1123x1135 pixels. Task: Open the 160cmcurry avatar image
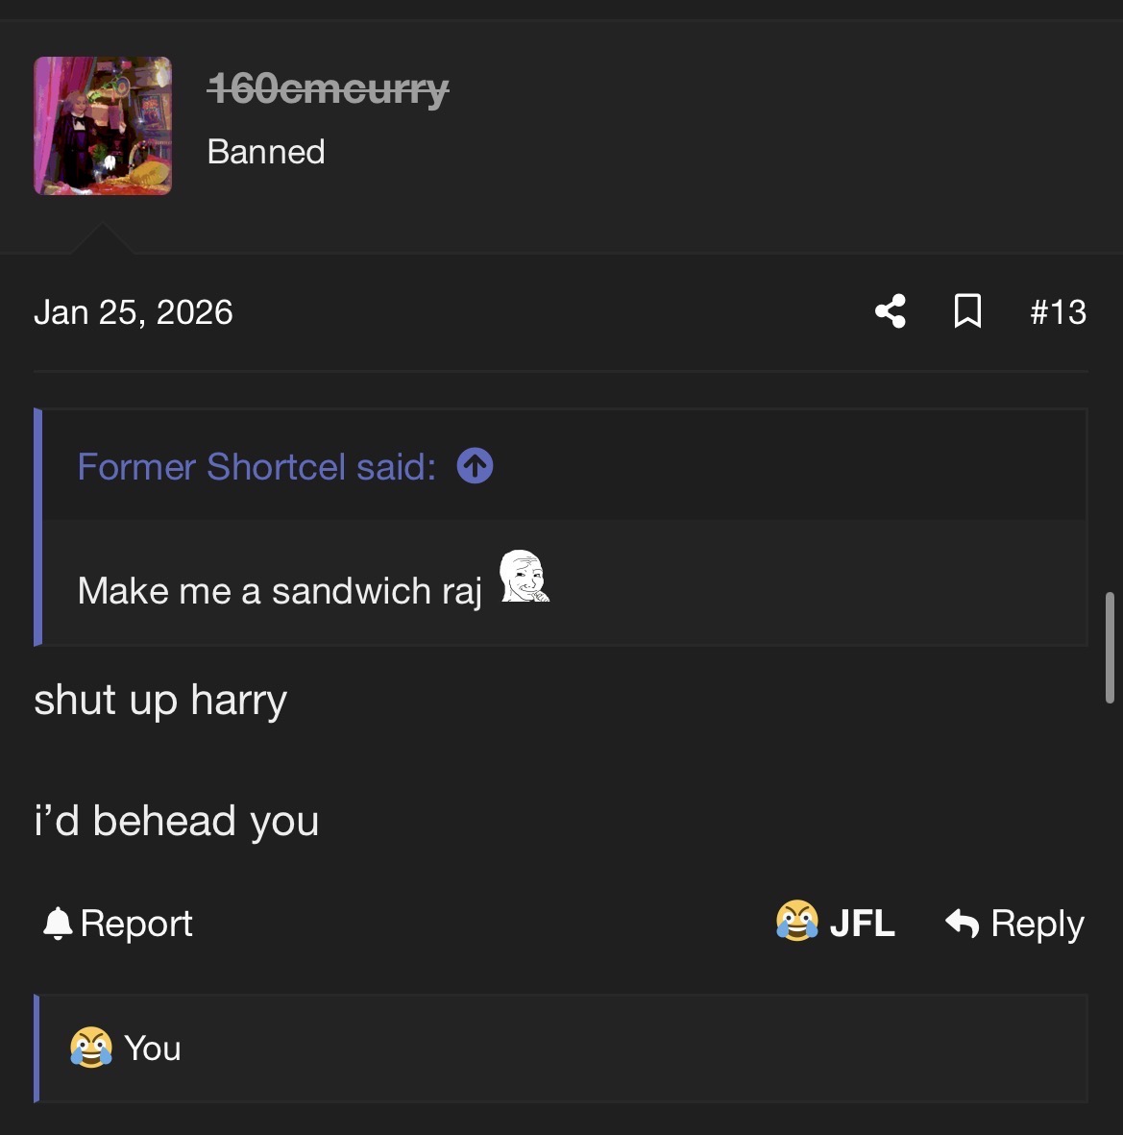[x=103, y=126]
